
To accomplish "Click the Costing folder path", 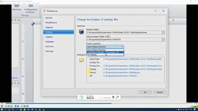I will (133, 69).
